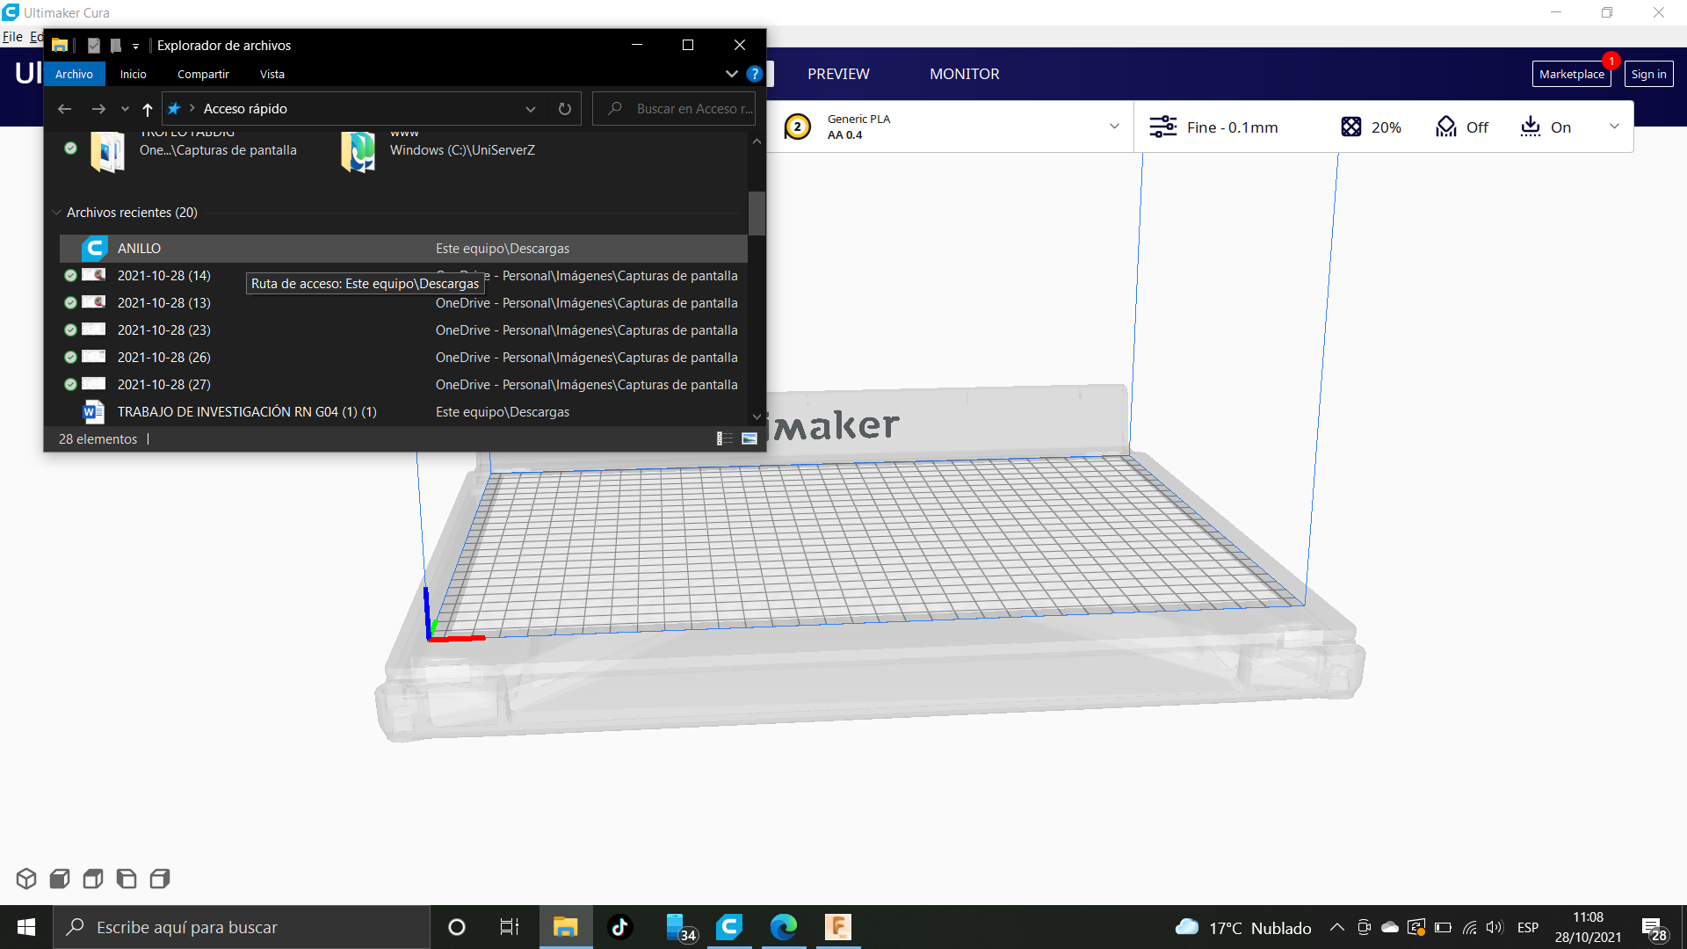1687x949 pixels.
Task: Open the quick access toolbar customize dropdown
Action: click(x=135, y=46)
